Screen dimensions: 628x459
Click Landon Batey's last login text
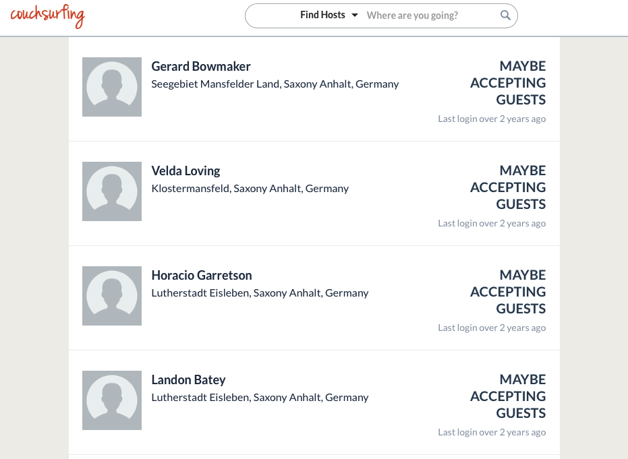(x=492, y=432)
